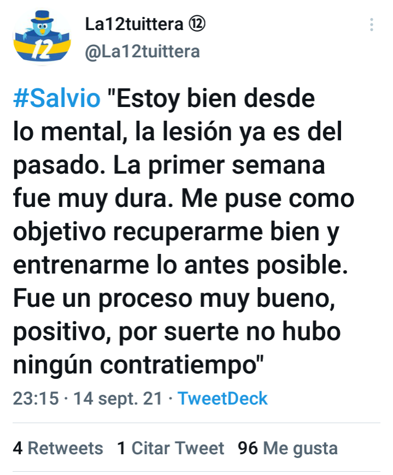Click the phrase "Estoy bien desde" in tweet

coord(215,99)
